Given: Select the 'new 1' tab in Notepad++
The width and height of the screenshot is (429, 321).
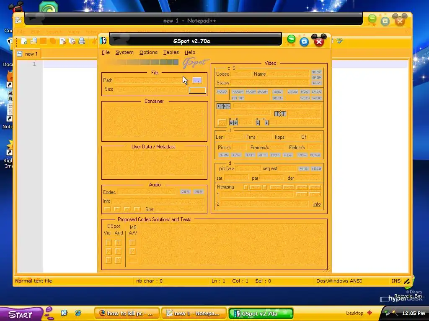Looking at the screenshot, I should tap(28, 54).
